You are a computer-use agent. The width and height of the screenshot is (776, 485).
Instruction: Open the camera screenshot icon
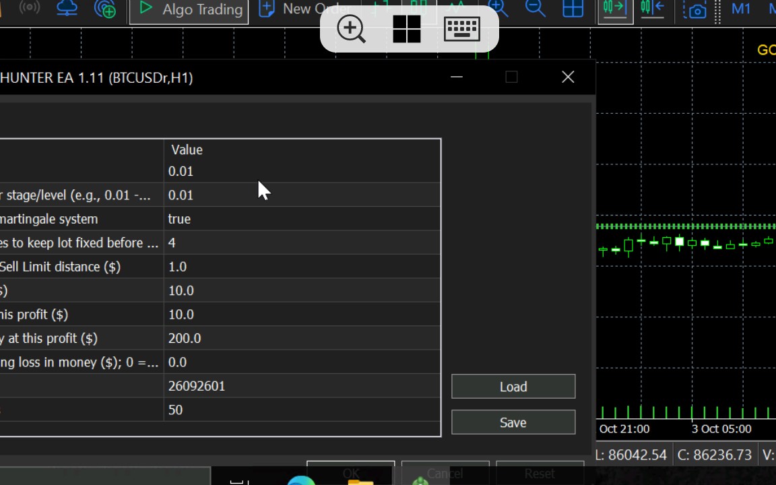coord(695,9)
